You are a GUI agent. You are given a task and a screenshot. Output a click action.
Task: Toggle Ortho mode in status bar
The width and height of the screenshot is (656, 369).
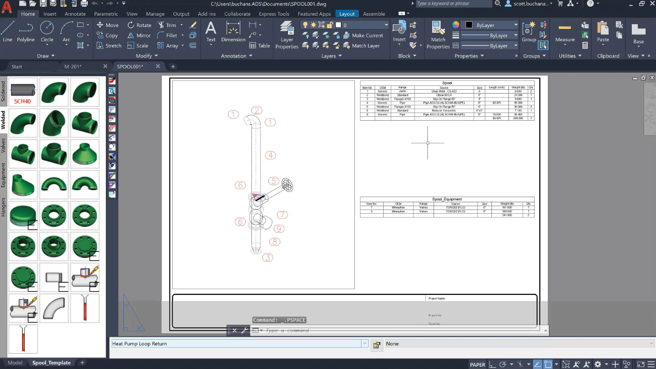coord(493,364)
